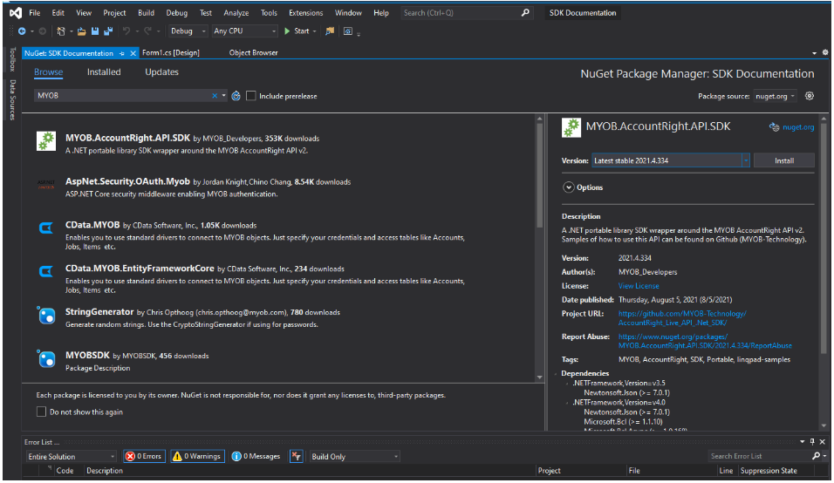Screen dimensions: 834x483
Task: Open NuGet package source settings gear
Action: [x=809, y=96]
